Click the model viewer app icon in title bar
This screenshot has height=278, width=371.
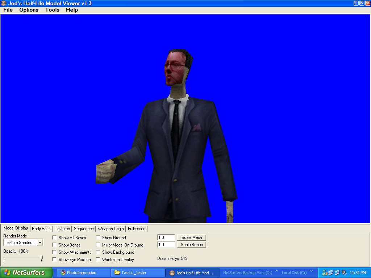(x=4, y=3)
